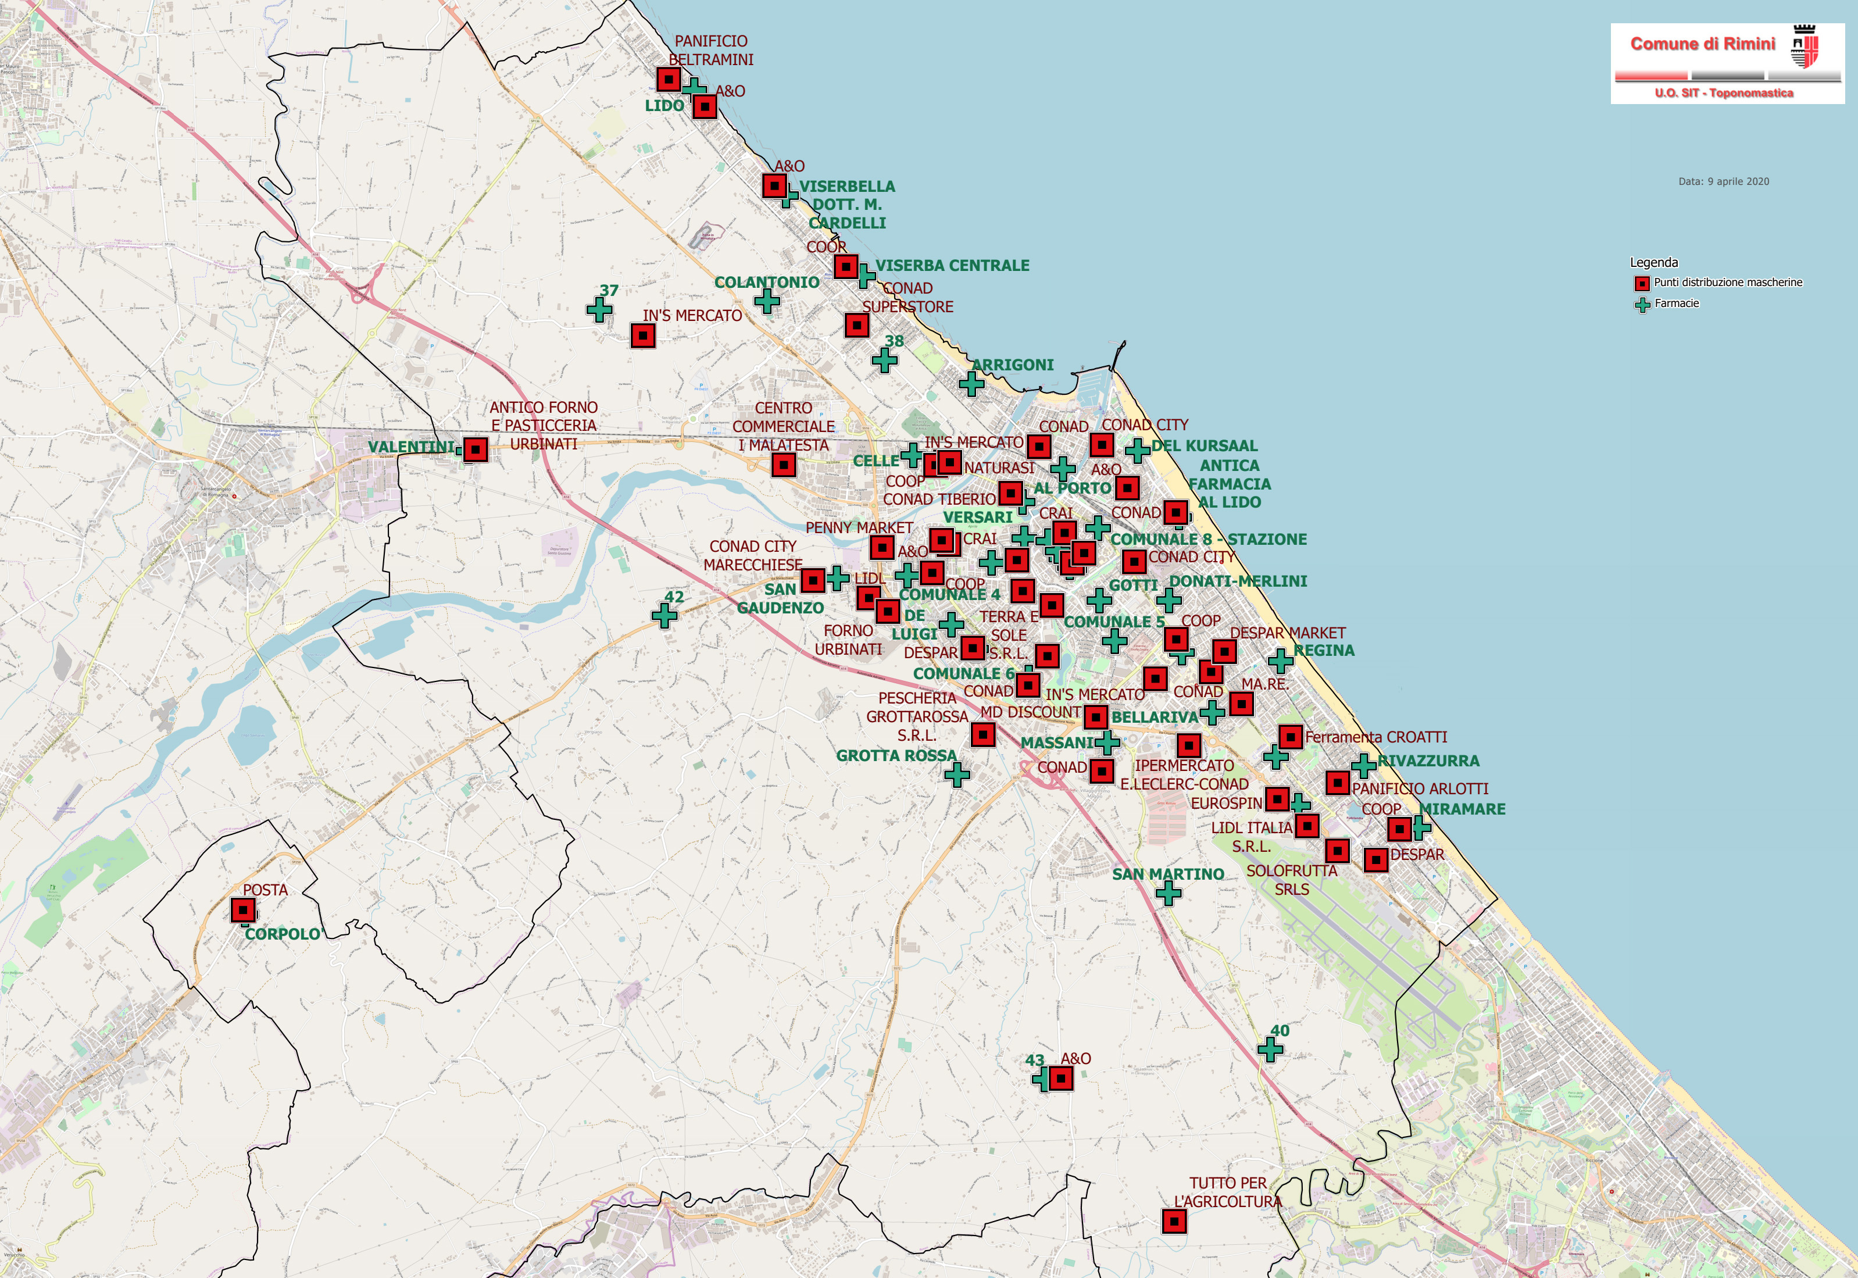
Task: Select the Penny Market red marker
Action: pyautogui.click(x=882, y=547)
